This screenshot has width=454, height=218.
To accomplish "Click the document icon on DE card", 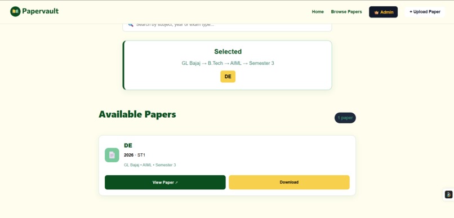I will 112,155.
